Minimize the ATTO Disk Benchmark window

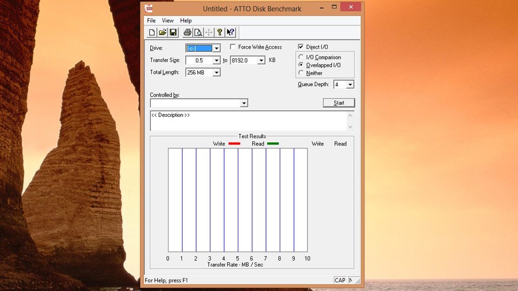coord(321,7)
